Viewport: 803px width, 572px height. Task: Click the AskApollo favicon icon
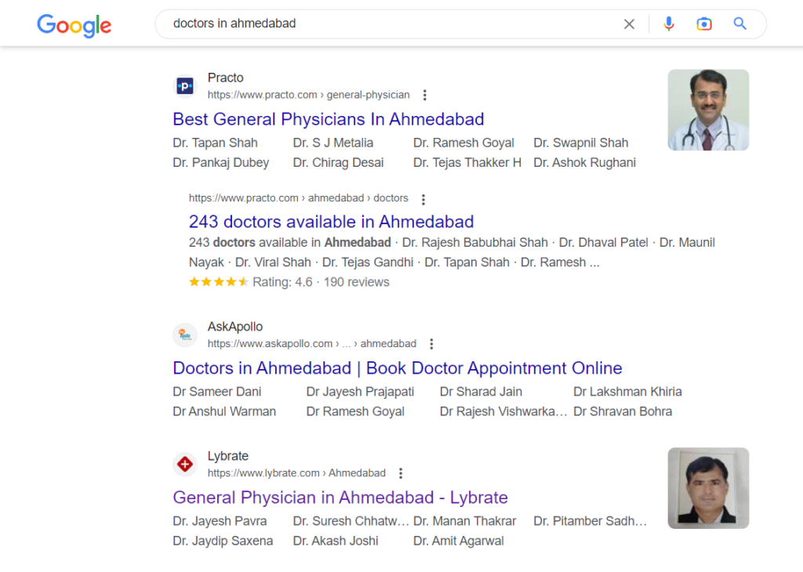pyautogui.click(x=185, y=335)
